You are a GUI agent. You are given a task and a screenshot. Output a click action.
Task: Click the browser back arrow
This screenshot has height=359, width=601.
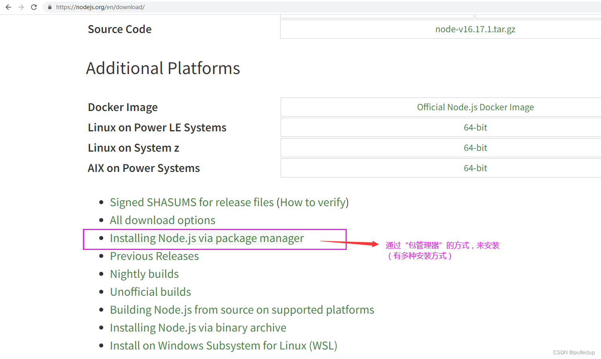[x=8, y=7]
